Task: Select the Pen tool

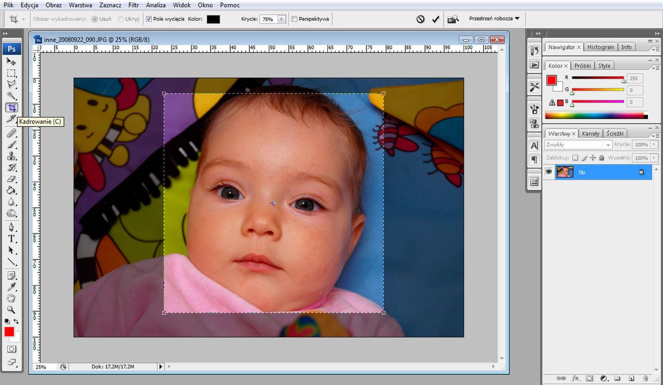Action: tap(11, 227)
